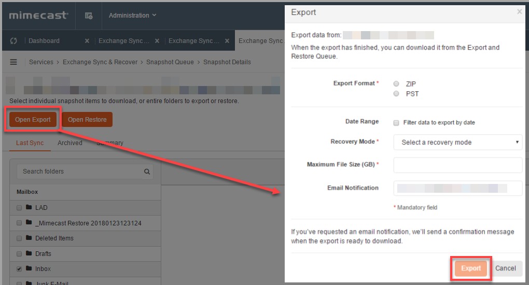
Task: Click the Mimecast logo
Action: tap(38, 15)
